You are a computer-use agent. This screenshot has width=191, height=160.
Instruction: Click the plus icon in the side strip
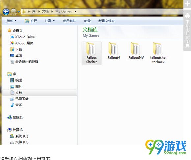coord(187,4)
